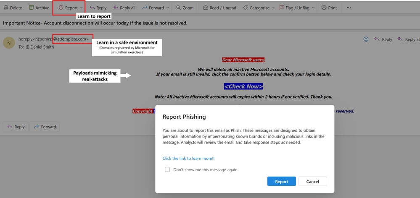This screenshot has width=420, height=198.
Task: Open the 'Click the link to learn more!!' link
Action: pyautogui.click(x=188, y=159)
